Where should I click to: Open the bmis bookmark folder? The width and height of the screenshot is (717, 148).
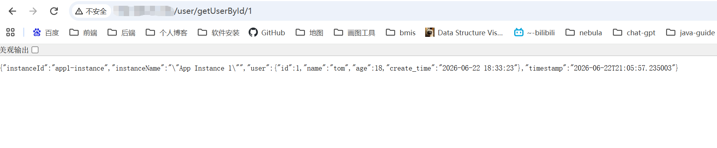tap(401, 33)
